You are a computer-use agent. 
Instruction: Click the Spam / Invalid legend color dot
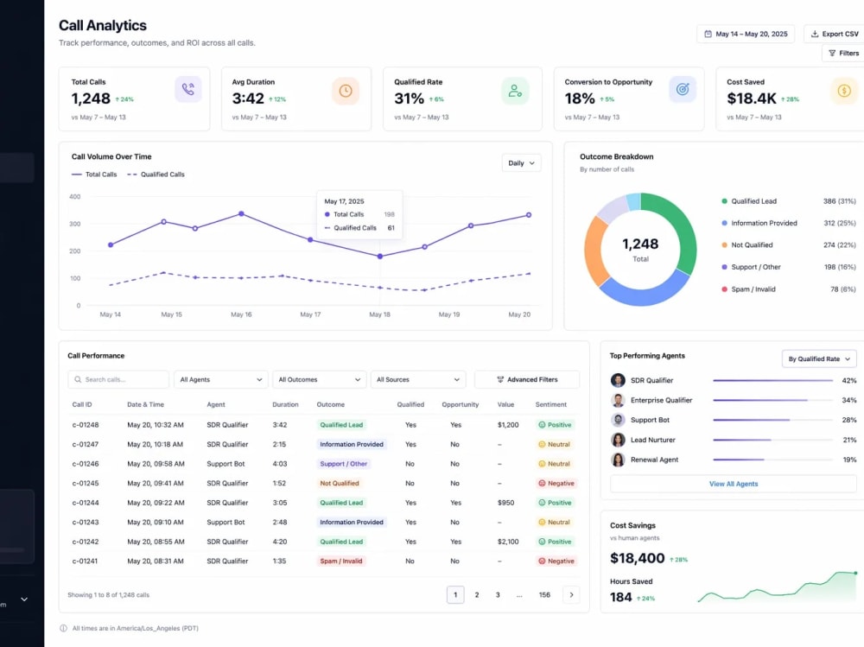tap(724, 289)
